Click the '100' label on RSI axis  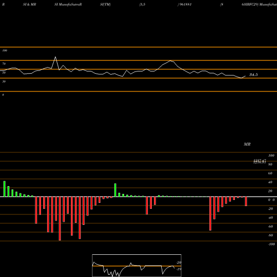[4, 50]
